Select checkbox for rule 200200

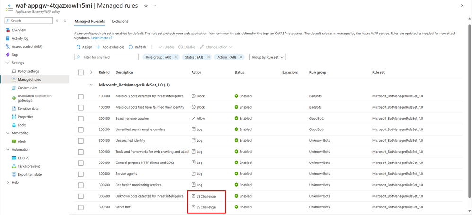(x=81, y=129)
